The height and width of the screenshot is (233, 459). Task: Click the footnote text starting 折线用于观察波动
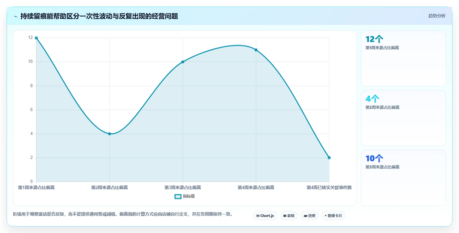[x=123, y=214]
